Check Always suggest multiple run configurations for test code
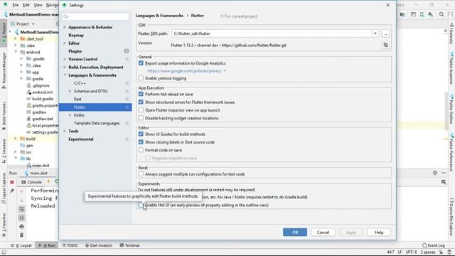 141,174
